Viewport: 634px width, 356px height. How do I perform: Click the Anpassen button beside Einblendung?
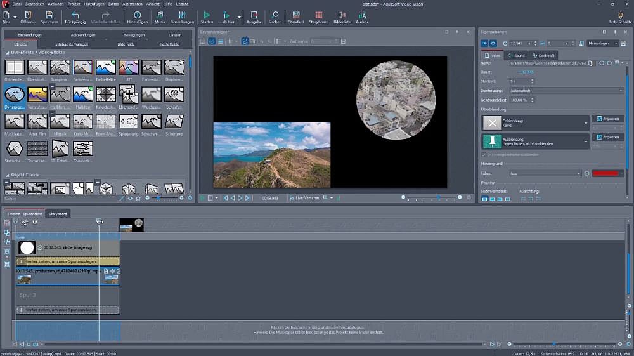click(x=607, y=119)
